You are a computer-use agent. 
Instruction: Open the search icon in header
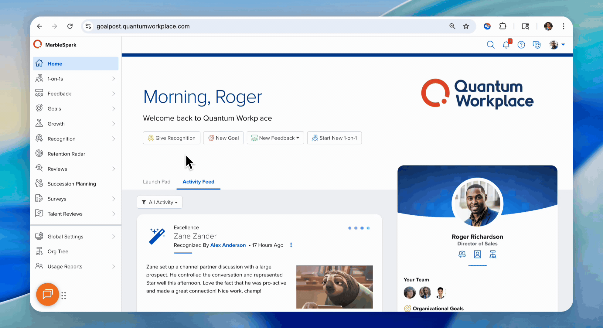[x=491, y=45]
